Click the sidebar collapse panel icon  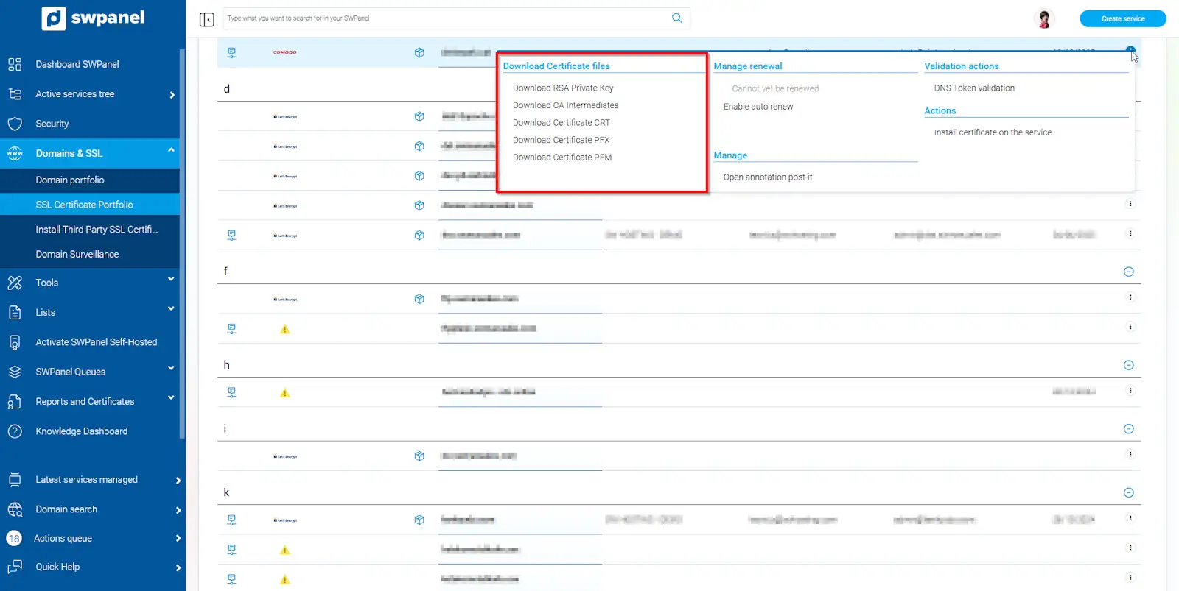pos(206,19)
